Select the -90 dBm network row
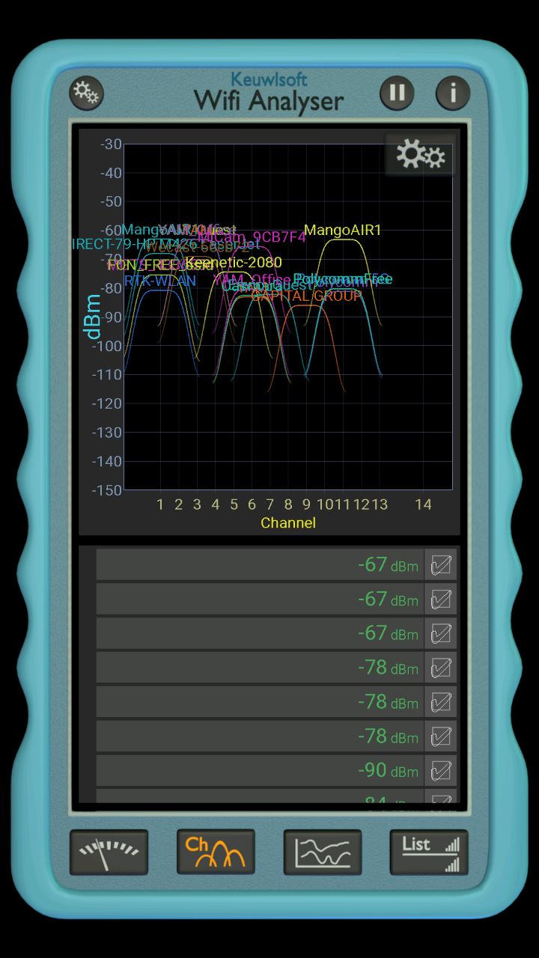539x958 pixels. pos(260,771)
